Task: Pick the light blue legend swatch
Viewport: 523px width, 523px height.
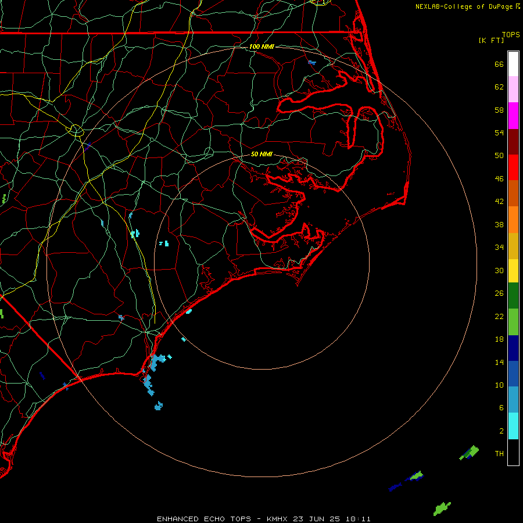Action: pyautogui.click(x=513, y=400)
